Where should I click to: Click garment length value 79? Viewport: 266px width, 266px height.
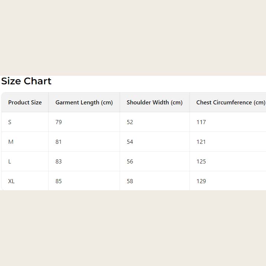(59, 122)
